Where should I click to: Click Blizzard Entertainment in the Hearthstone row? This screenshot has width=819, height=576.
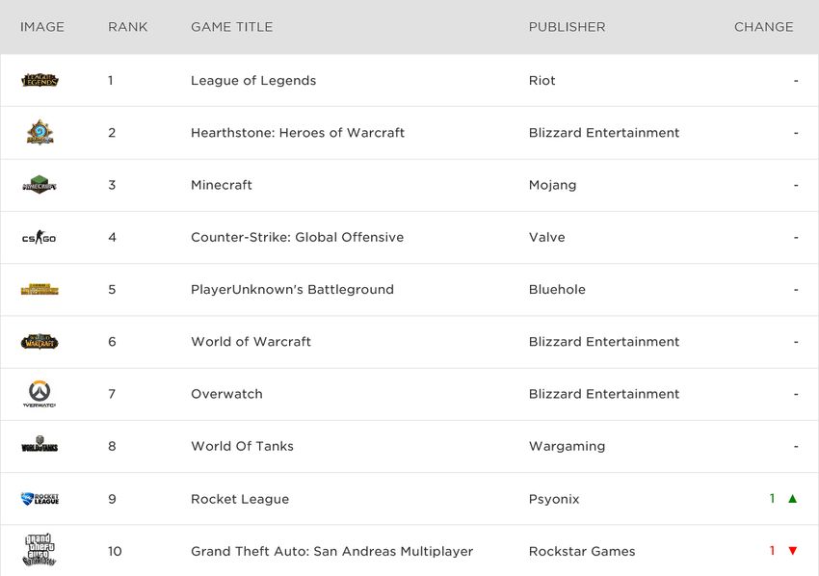point(604,133)
